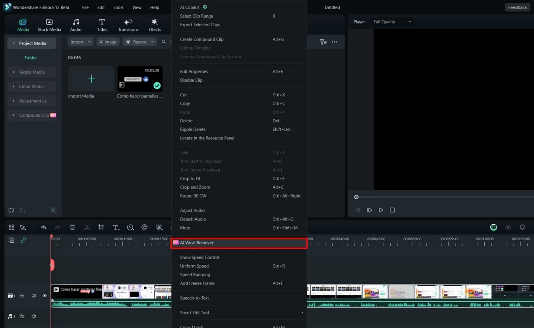Click the green screen portrait icon

click(x=159, y=227)
